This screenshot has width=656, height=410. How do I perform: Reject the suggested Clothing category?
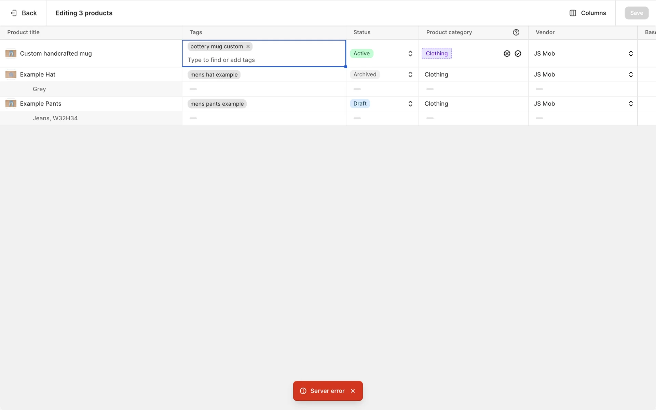(x=507, y=54)
